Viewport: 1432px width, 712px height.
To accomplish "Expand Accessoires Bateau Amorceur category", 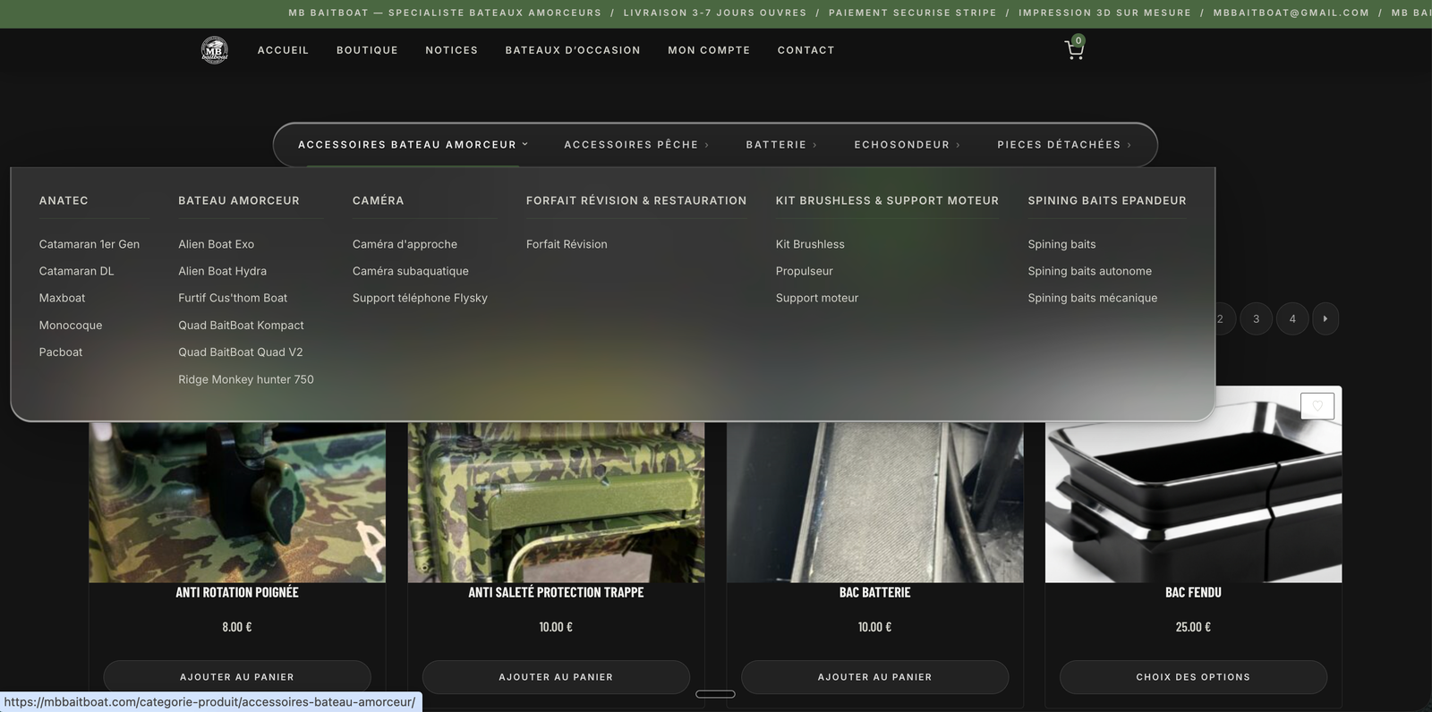I will pos(413,145).
